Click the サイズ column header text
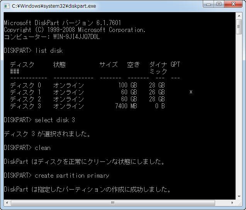 [109, 65]
